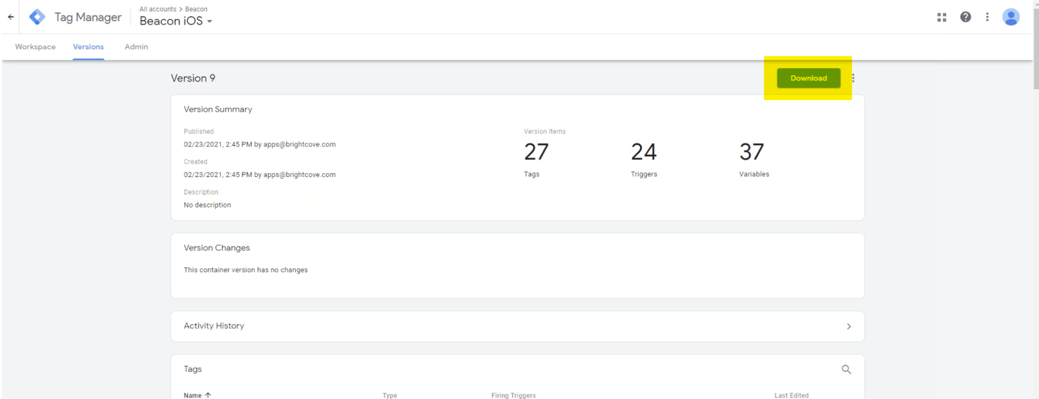Screen dimensions: 1039x399
Task: Click the green Download button
Action: (808, 78)
